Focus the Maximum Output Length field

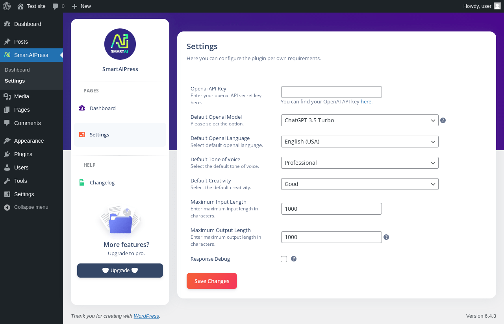click(332, 237)
